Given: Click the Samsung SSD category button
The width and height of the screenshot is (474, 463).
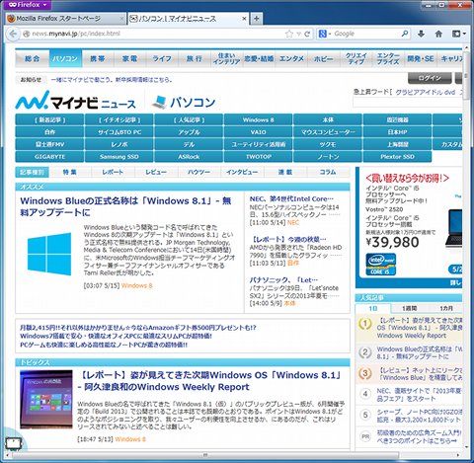Looking at the screenshot, I should [119, 157].
